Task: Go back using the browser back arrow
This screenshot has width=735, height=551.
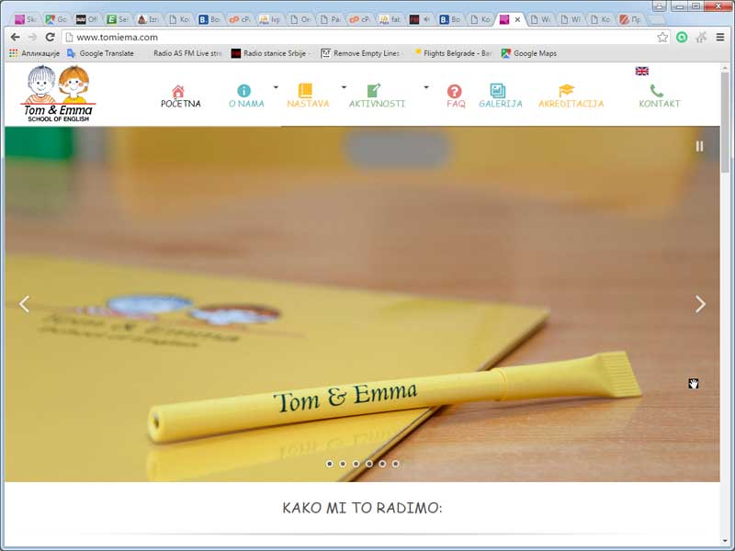Action: pyautogui.click(x=15, y=37)
